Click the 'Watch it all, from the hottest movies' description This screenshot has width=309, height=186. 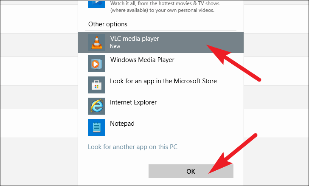165,7
